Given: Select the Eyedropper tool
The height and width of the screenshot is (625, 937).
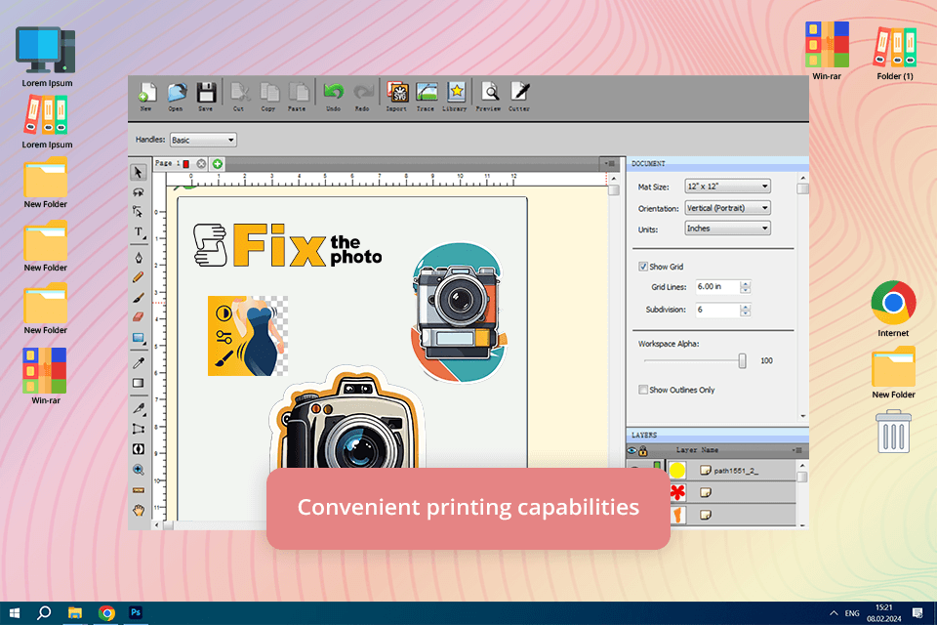Looking at the screenshot, I should [x=138, y=363].
